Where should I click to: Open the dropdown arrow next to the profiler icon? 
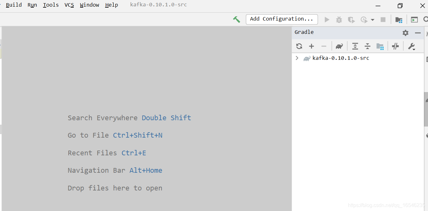373,20
